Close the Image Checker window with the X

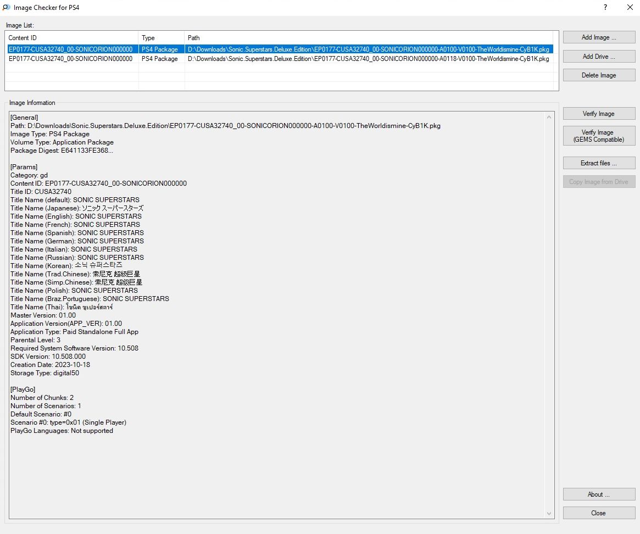pyautogui.click(x=630, y=7)
